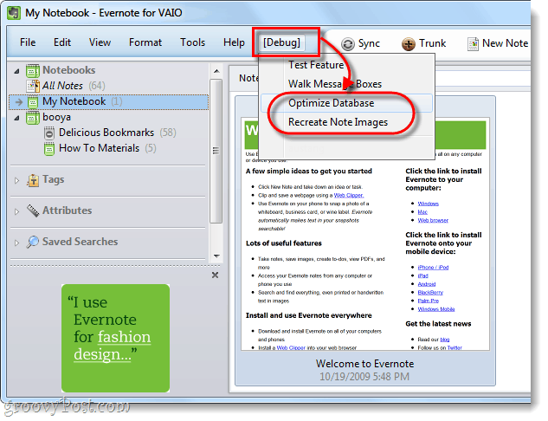The height and width of the screenshot is (421, 548).
Task: Open the Windows Mobile link
Action: (x=436, y=309)
